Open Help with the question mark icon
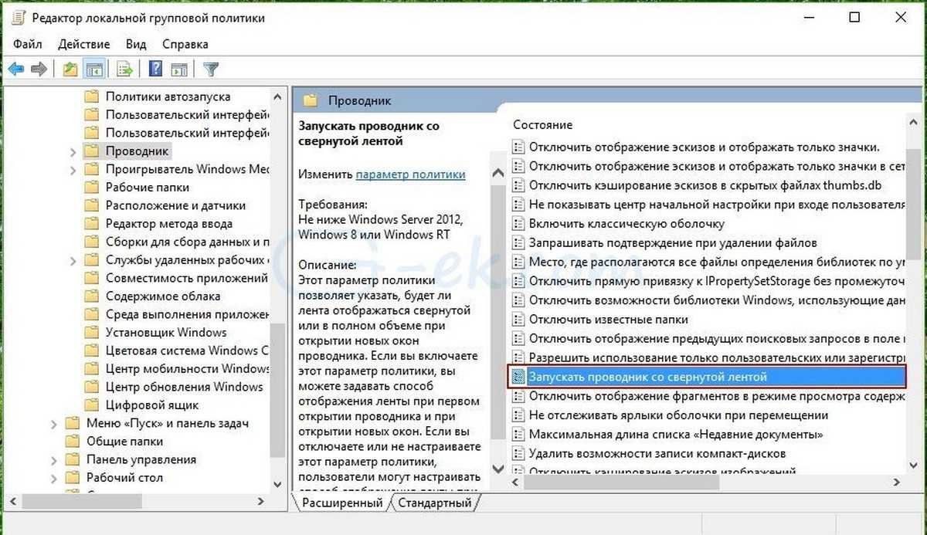This screenshot has width=927, height=535. pyautogui.click(x=155, y=69)
